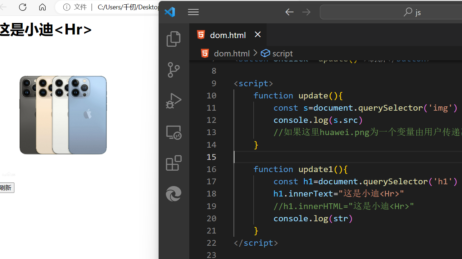Open the VS Code hamburger menu

point(193,12)
